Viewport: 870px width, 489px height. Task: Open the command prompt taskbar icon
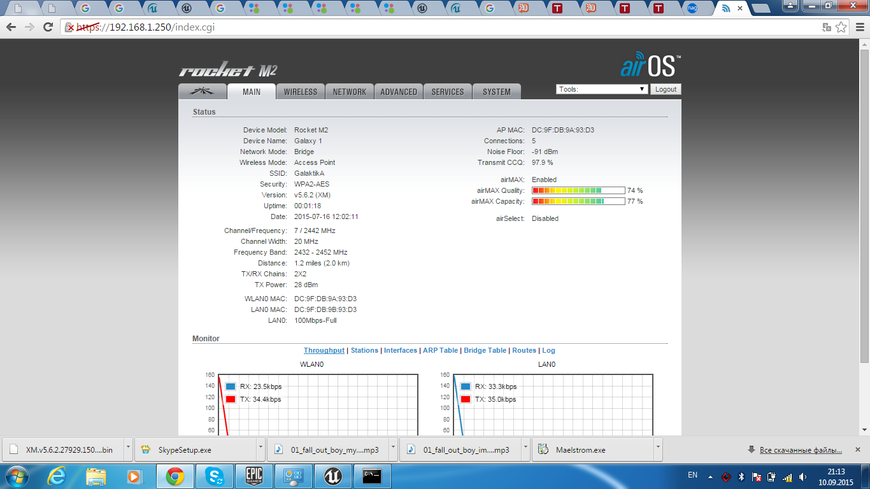pyautogui.click(x=371, y=476)
